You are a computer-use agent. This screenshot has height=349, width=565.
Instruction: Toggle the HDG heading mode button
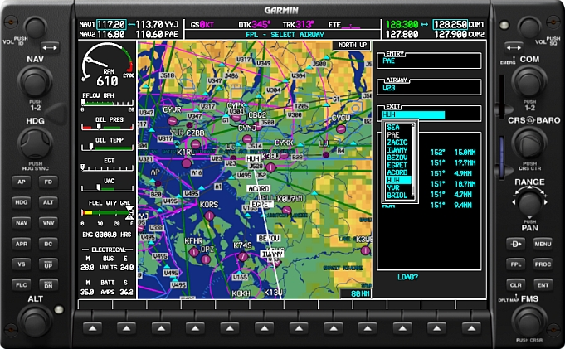click(x=21, y=201)
